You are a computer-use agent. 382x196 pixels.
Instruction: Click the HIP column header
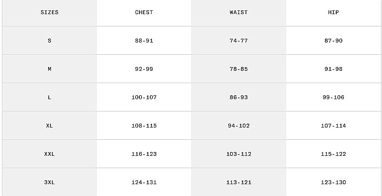tap(333, 12)
